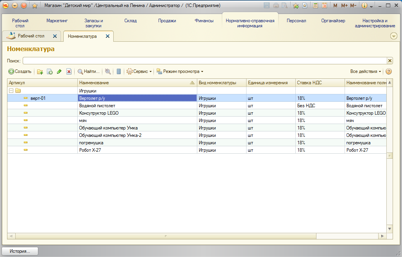Open the История... button
This screenshot has height=257, width=402.
point(20,251)
